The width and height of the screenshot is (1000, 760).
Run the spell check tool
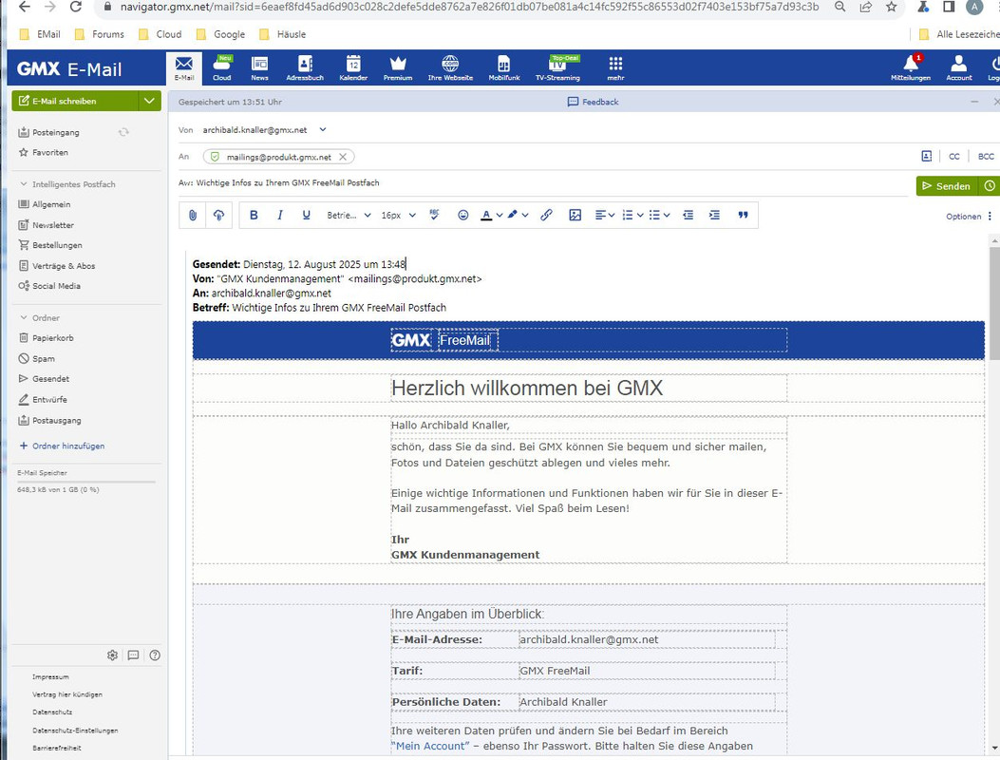click(x=434, y=215)
